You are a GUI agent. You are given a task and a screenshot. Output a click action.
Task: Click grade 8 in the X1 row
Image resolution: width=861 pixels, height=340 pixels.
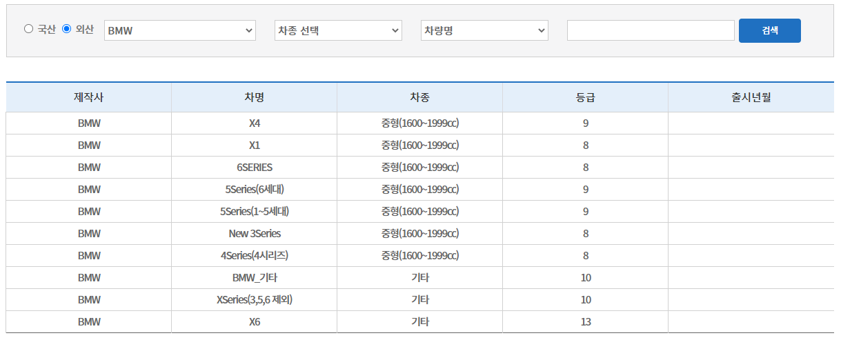(586, 146)
